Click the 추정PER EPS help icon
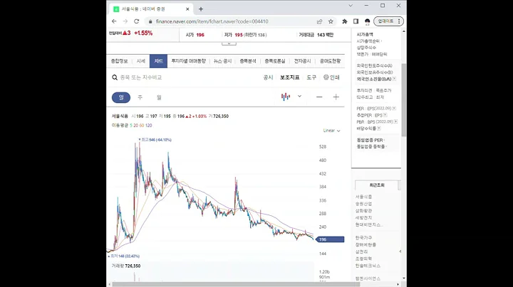 [x=385, y=115]
